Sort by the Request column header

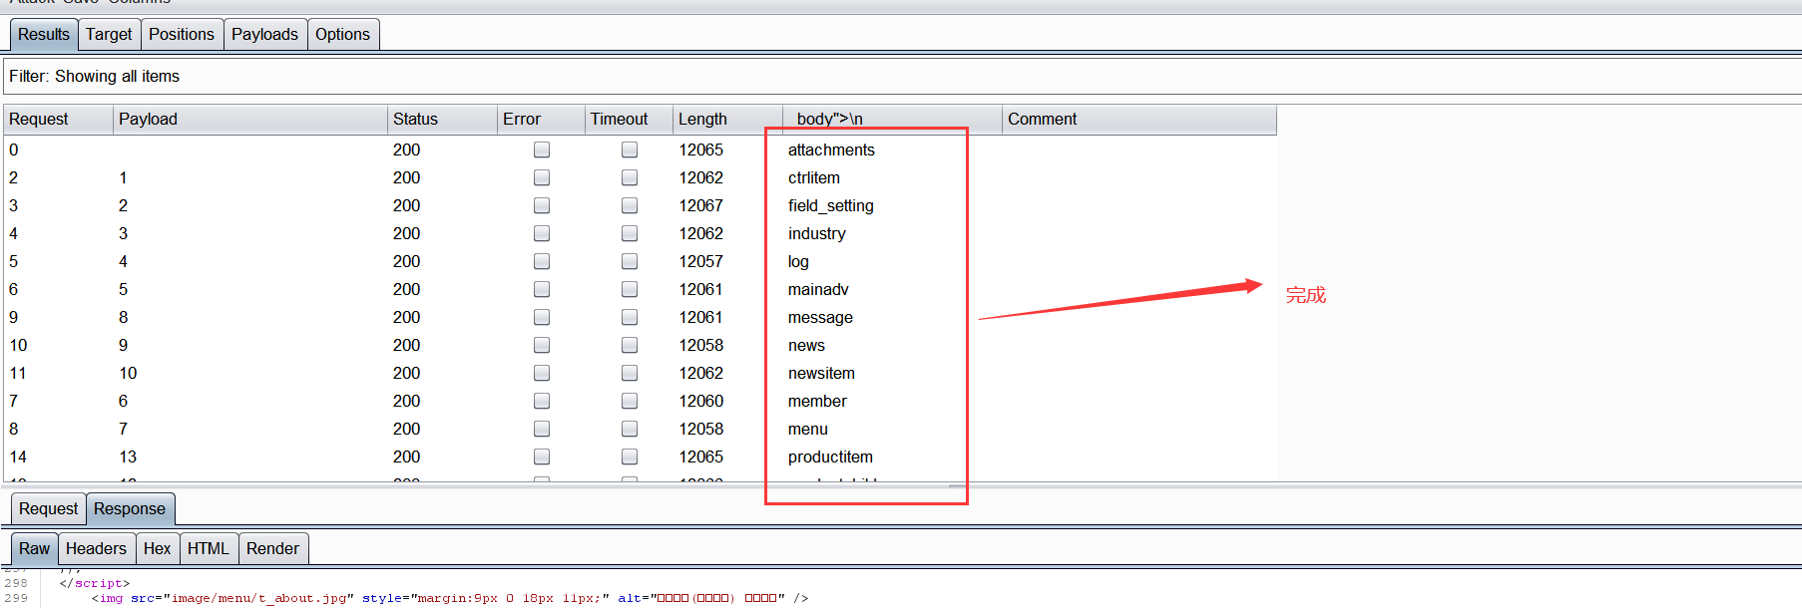pos(58,119)
